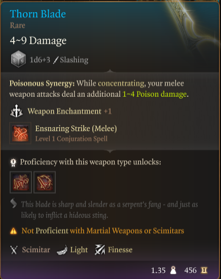Click the gold value icon next to 456

[204, 270]
